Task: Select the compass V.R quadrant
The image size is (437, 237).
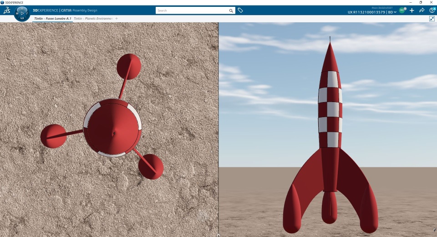Action: pyautogui.click(x=22, y=18)
